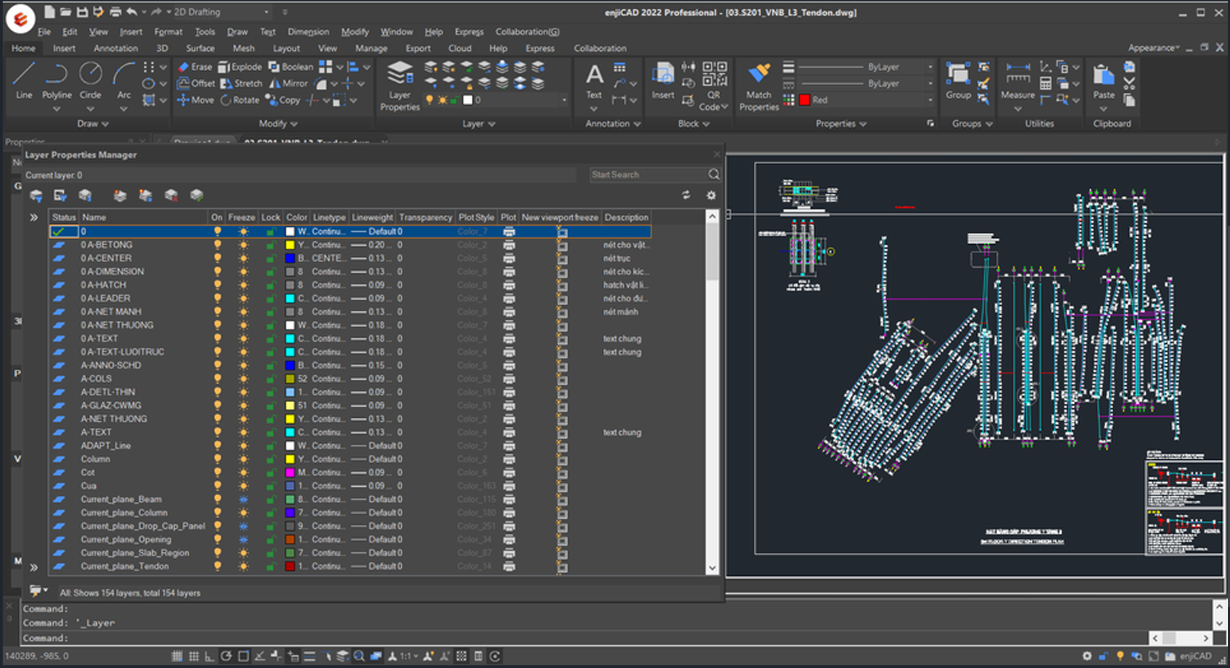Viewport: 1230px width, 668px height.
Task: Freeze the 0A-CENTER layer
Action: pyautogui.click(x=243, y=258)
